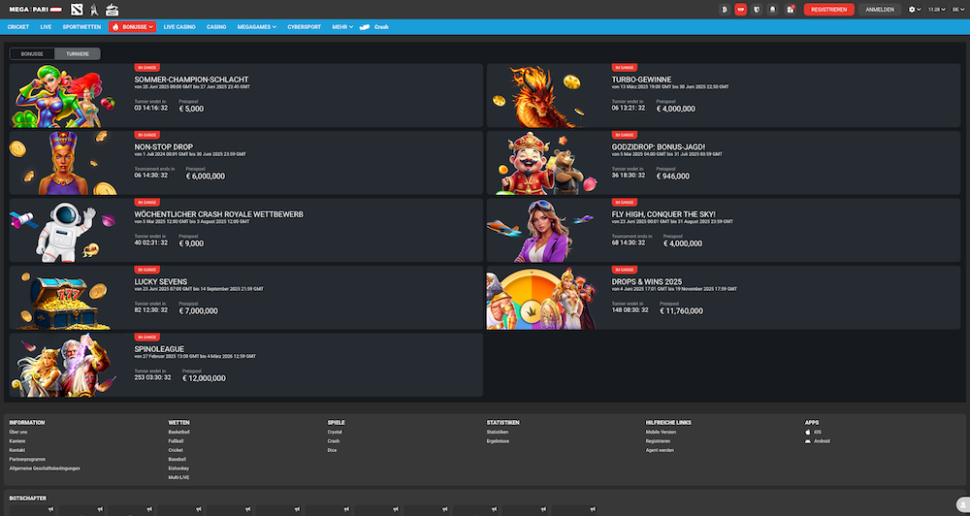Open the Dota 2 icon shortcut
Image resolution: width=970 pixels, height=516 pixels.
pos(77,10)
